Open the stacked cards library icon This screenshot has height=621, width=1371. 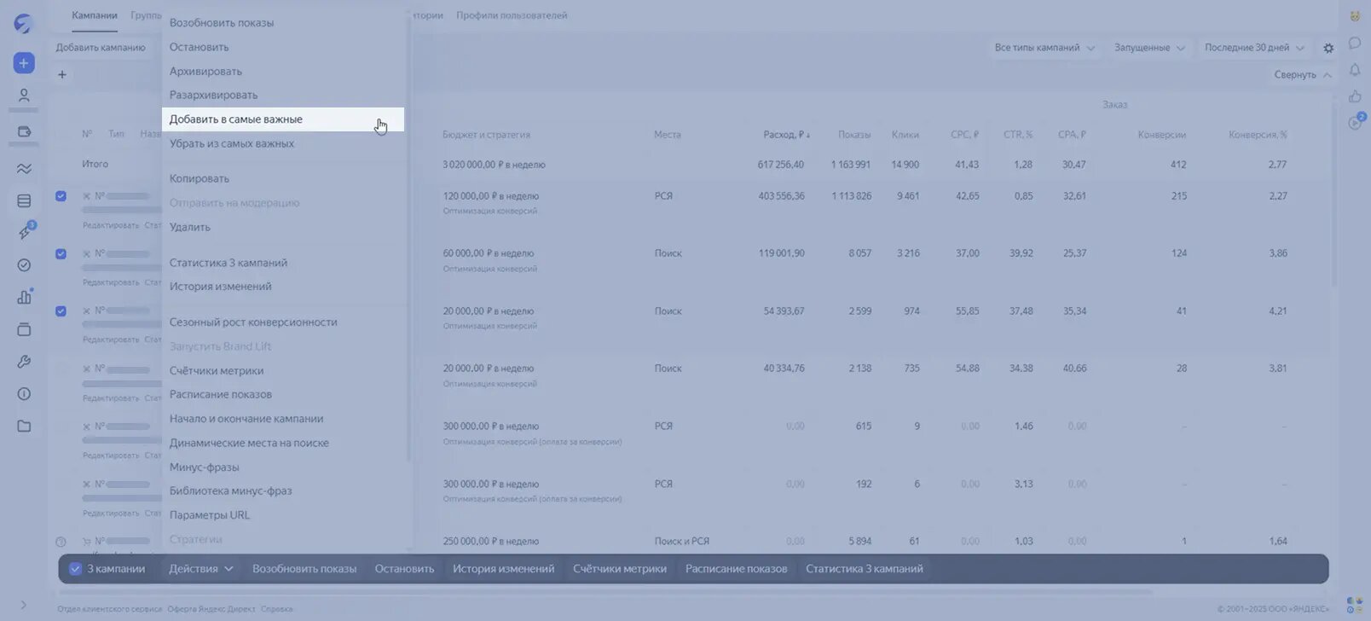pos(24,329)
